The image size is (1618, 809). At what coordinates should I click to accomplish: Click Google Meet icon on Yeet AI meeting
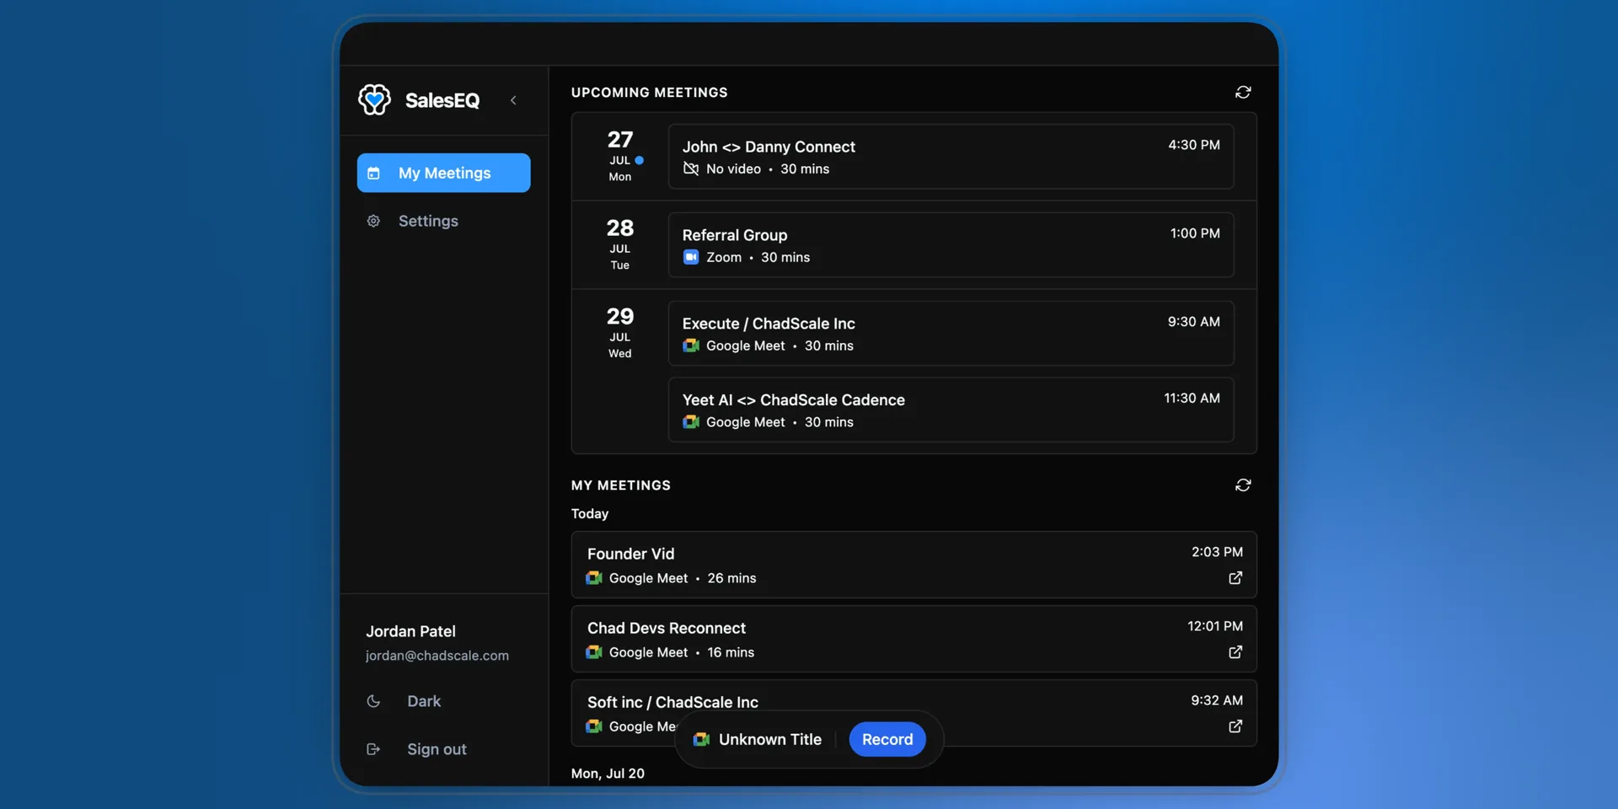coord(691,422)
